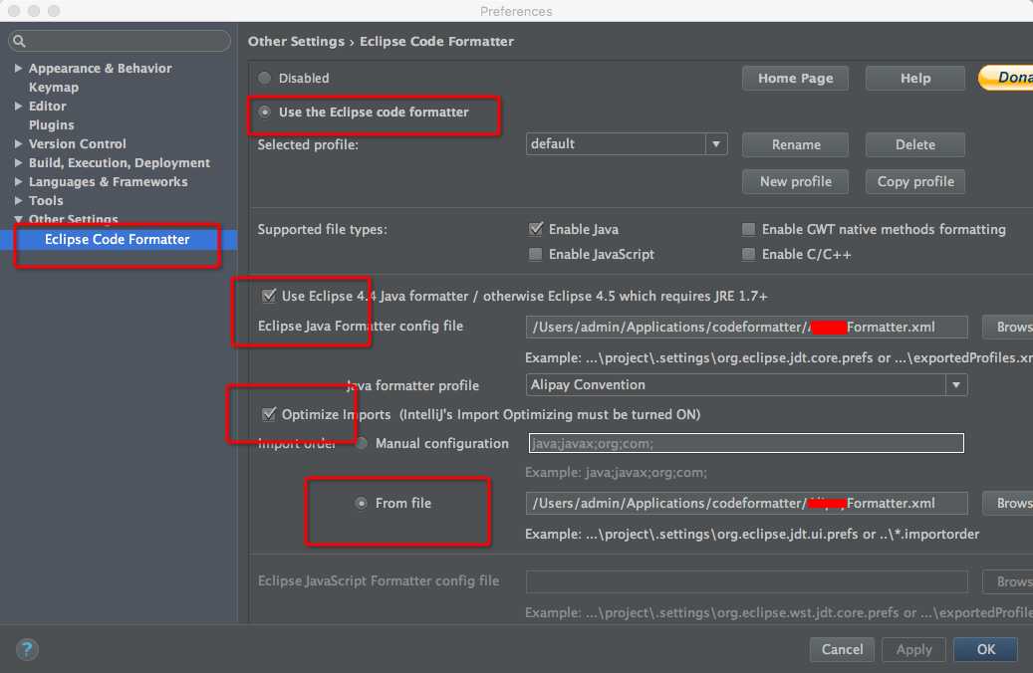
Task: Expand the Tools tree node
Action: (x=19, y=200)
